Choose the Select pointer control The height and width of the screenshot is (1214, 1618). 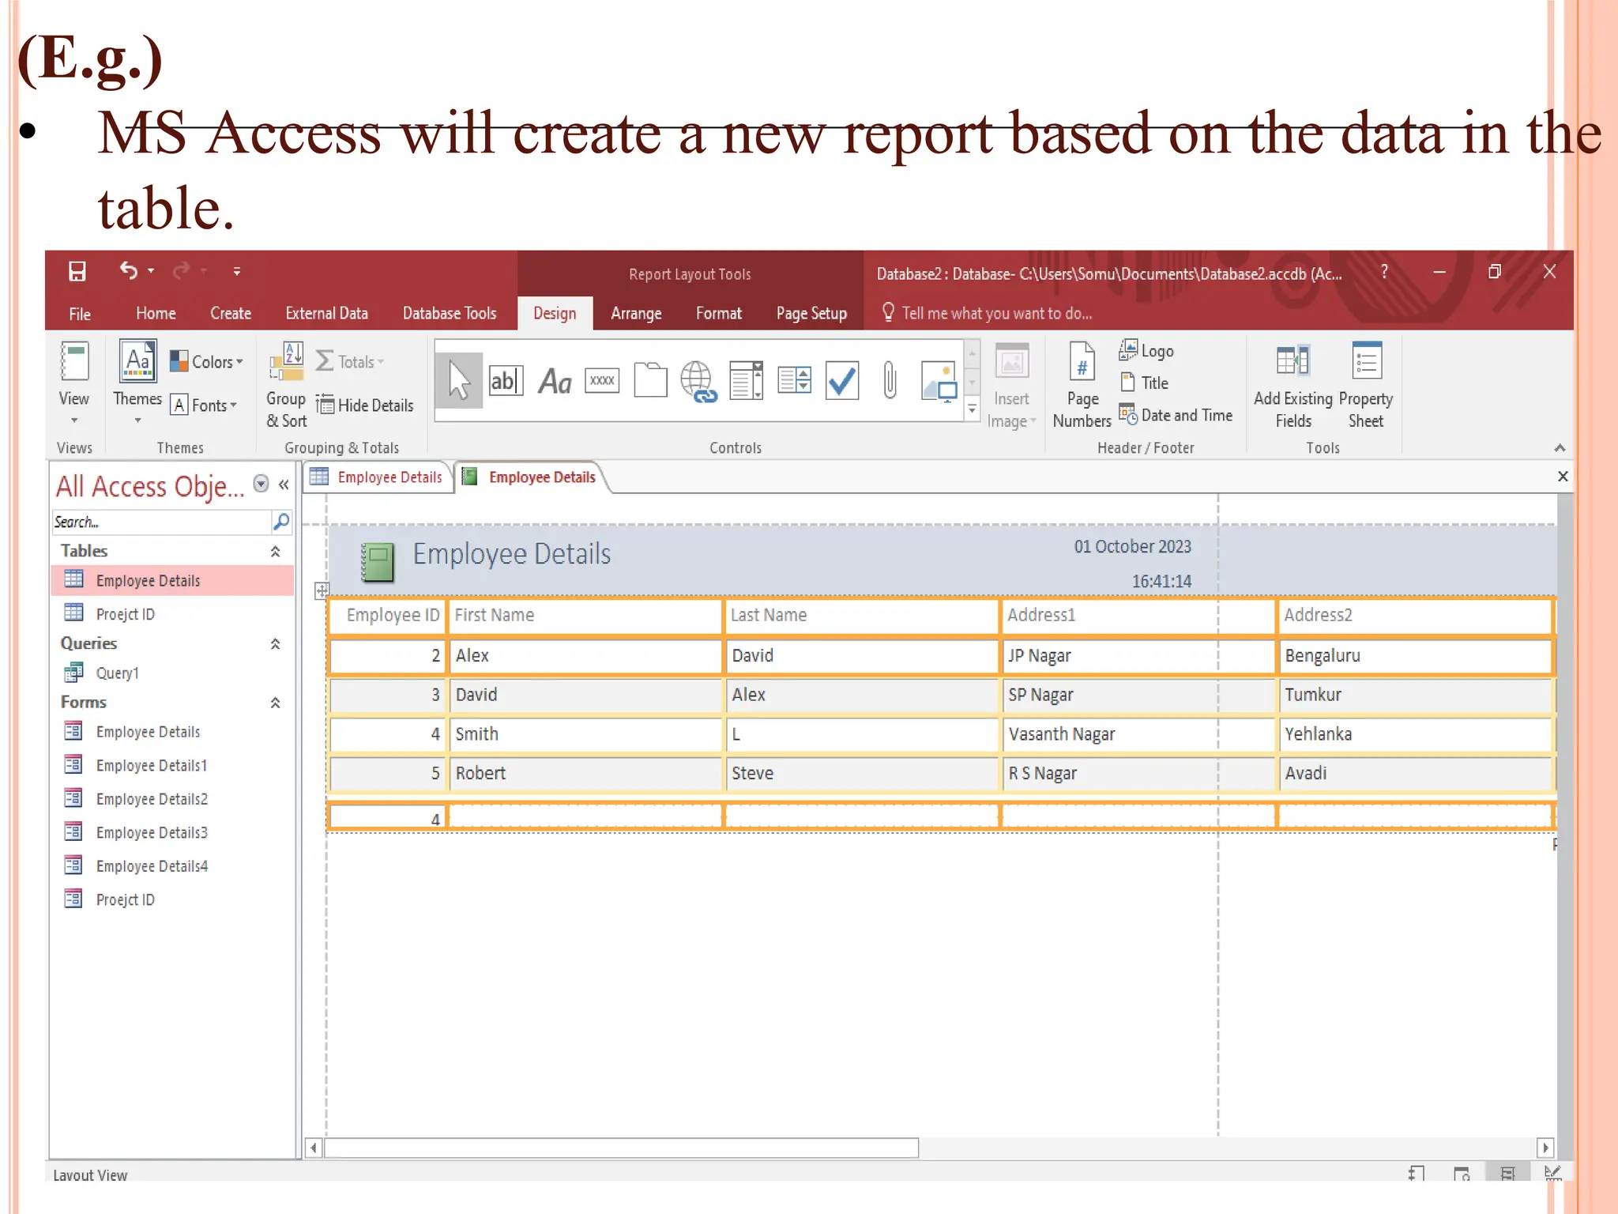(459, 381)
